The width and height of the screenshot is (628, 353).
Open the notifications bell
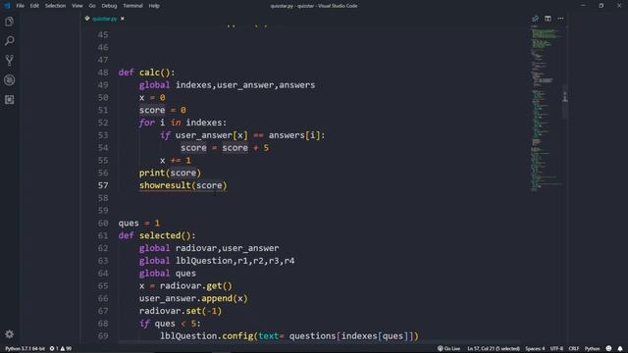pyautogui.click(x=620, y=349)
